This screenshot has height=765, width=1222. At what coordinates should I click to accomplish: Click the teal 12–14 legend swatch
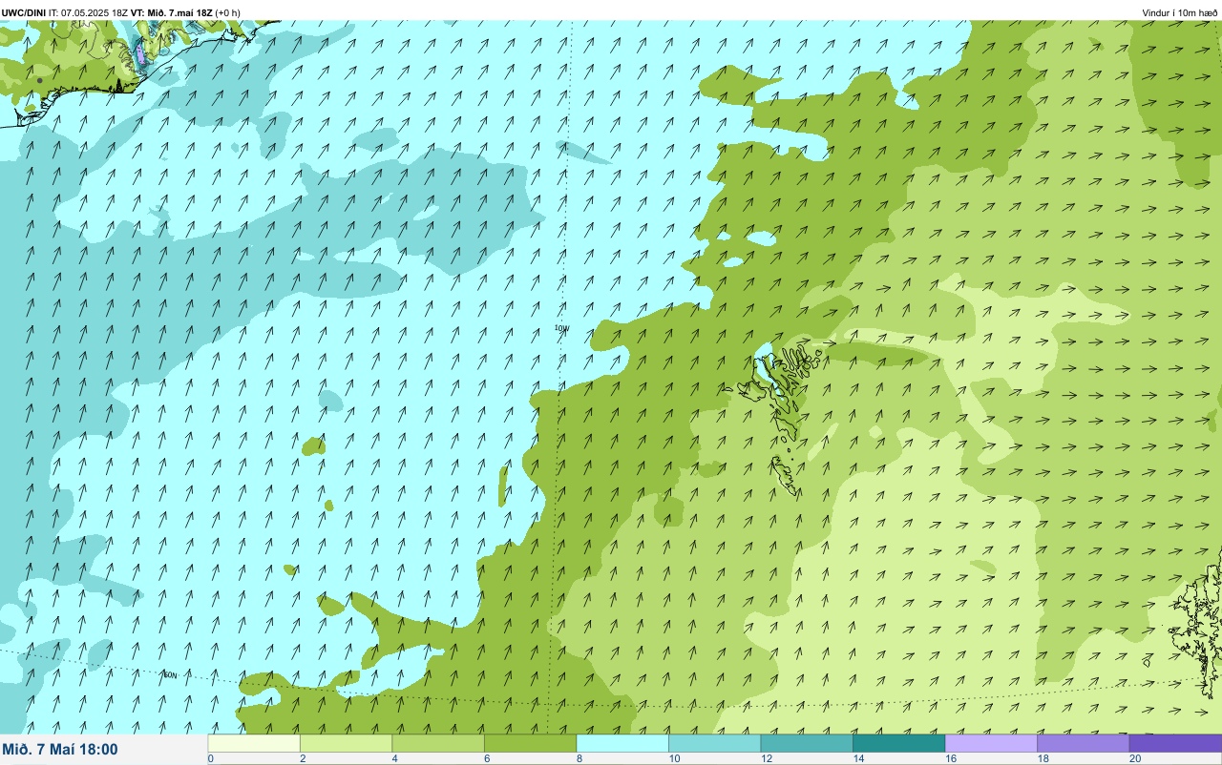pos(807,743)
